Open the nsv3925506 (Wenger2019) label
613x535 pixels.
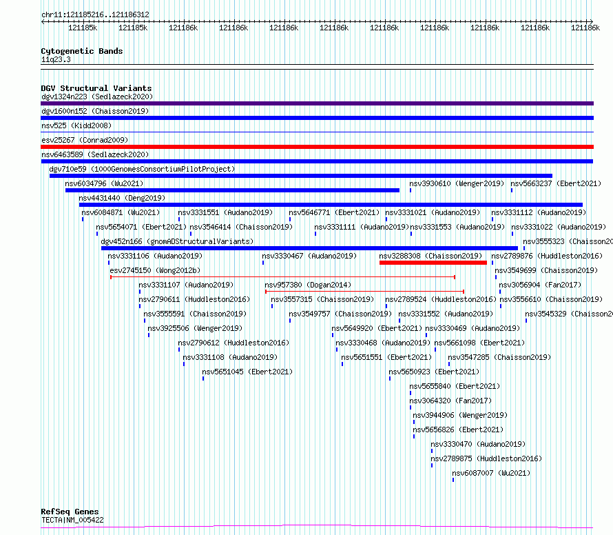tap(195, 328)
